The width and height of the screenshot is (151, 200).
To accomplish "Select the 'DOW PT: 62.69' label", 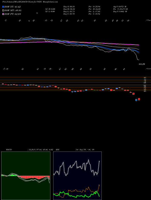I will 12,14.
